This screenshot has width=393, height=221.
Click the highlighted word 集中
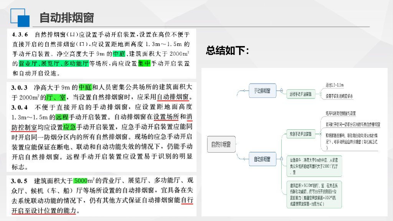[144, 64]
